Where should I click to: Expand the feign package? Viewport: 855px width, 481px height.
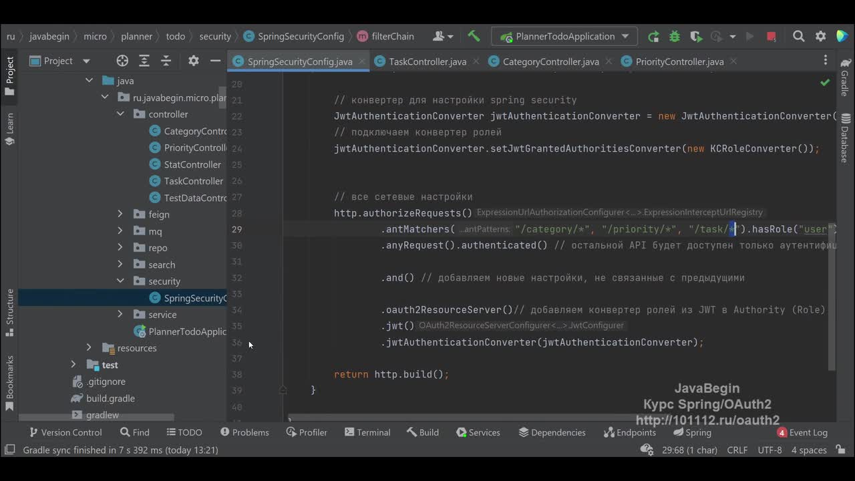coord(120,214)
